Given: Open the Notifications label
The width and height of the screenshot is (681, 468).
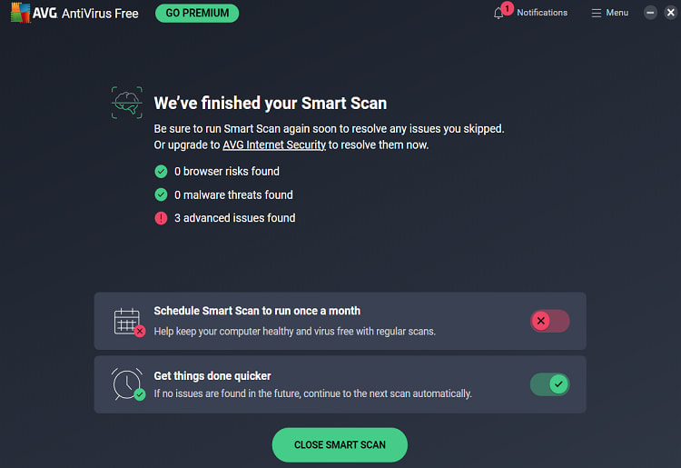Looking at the screenshot, I should 542,13.
